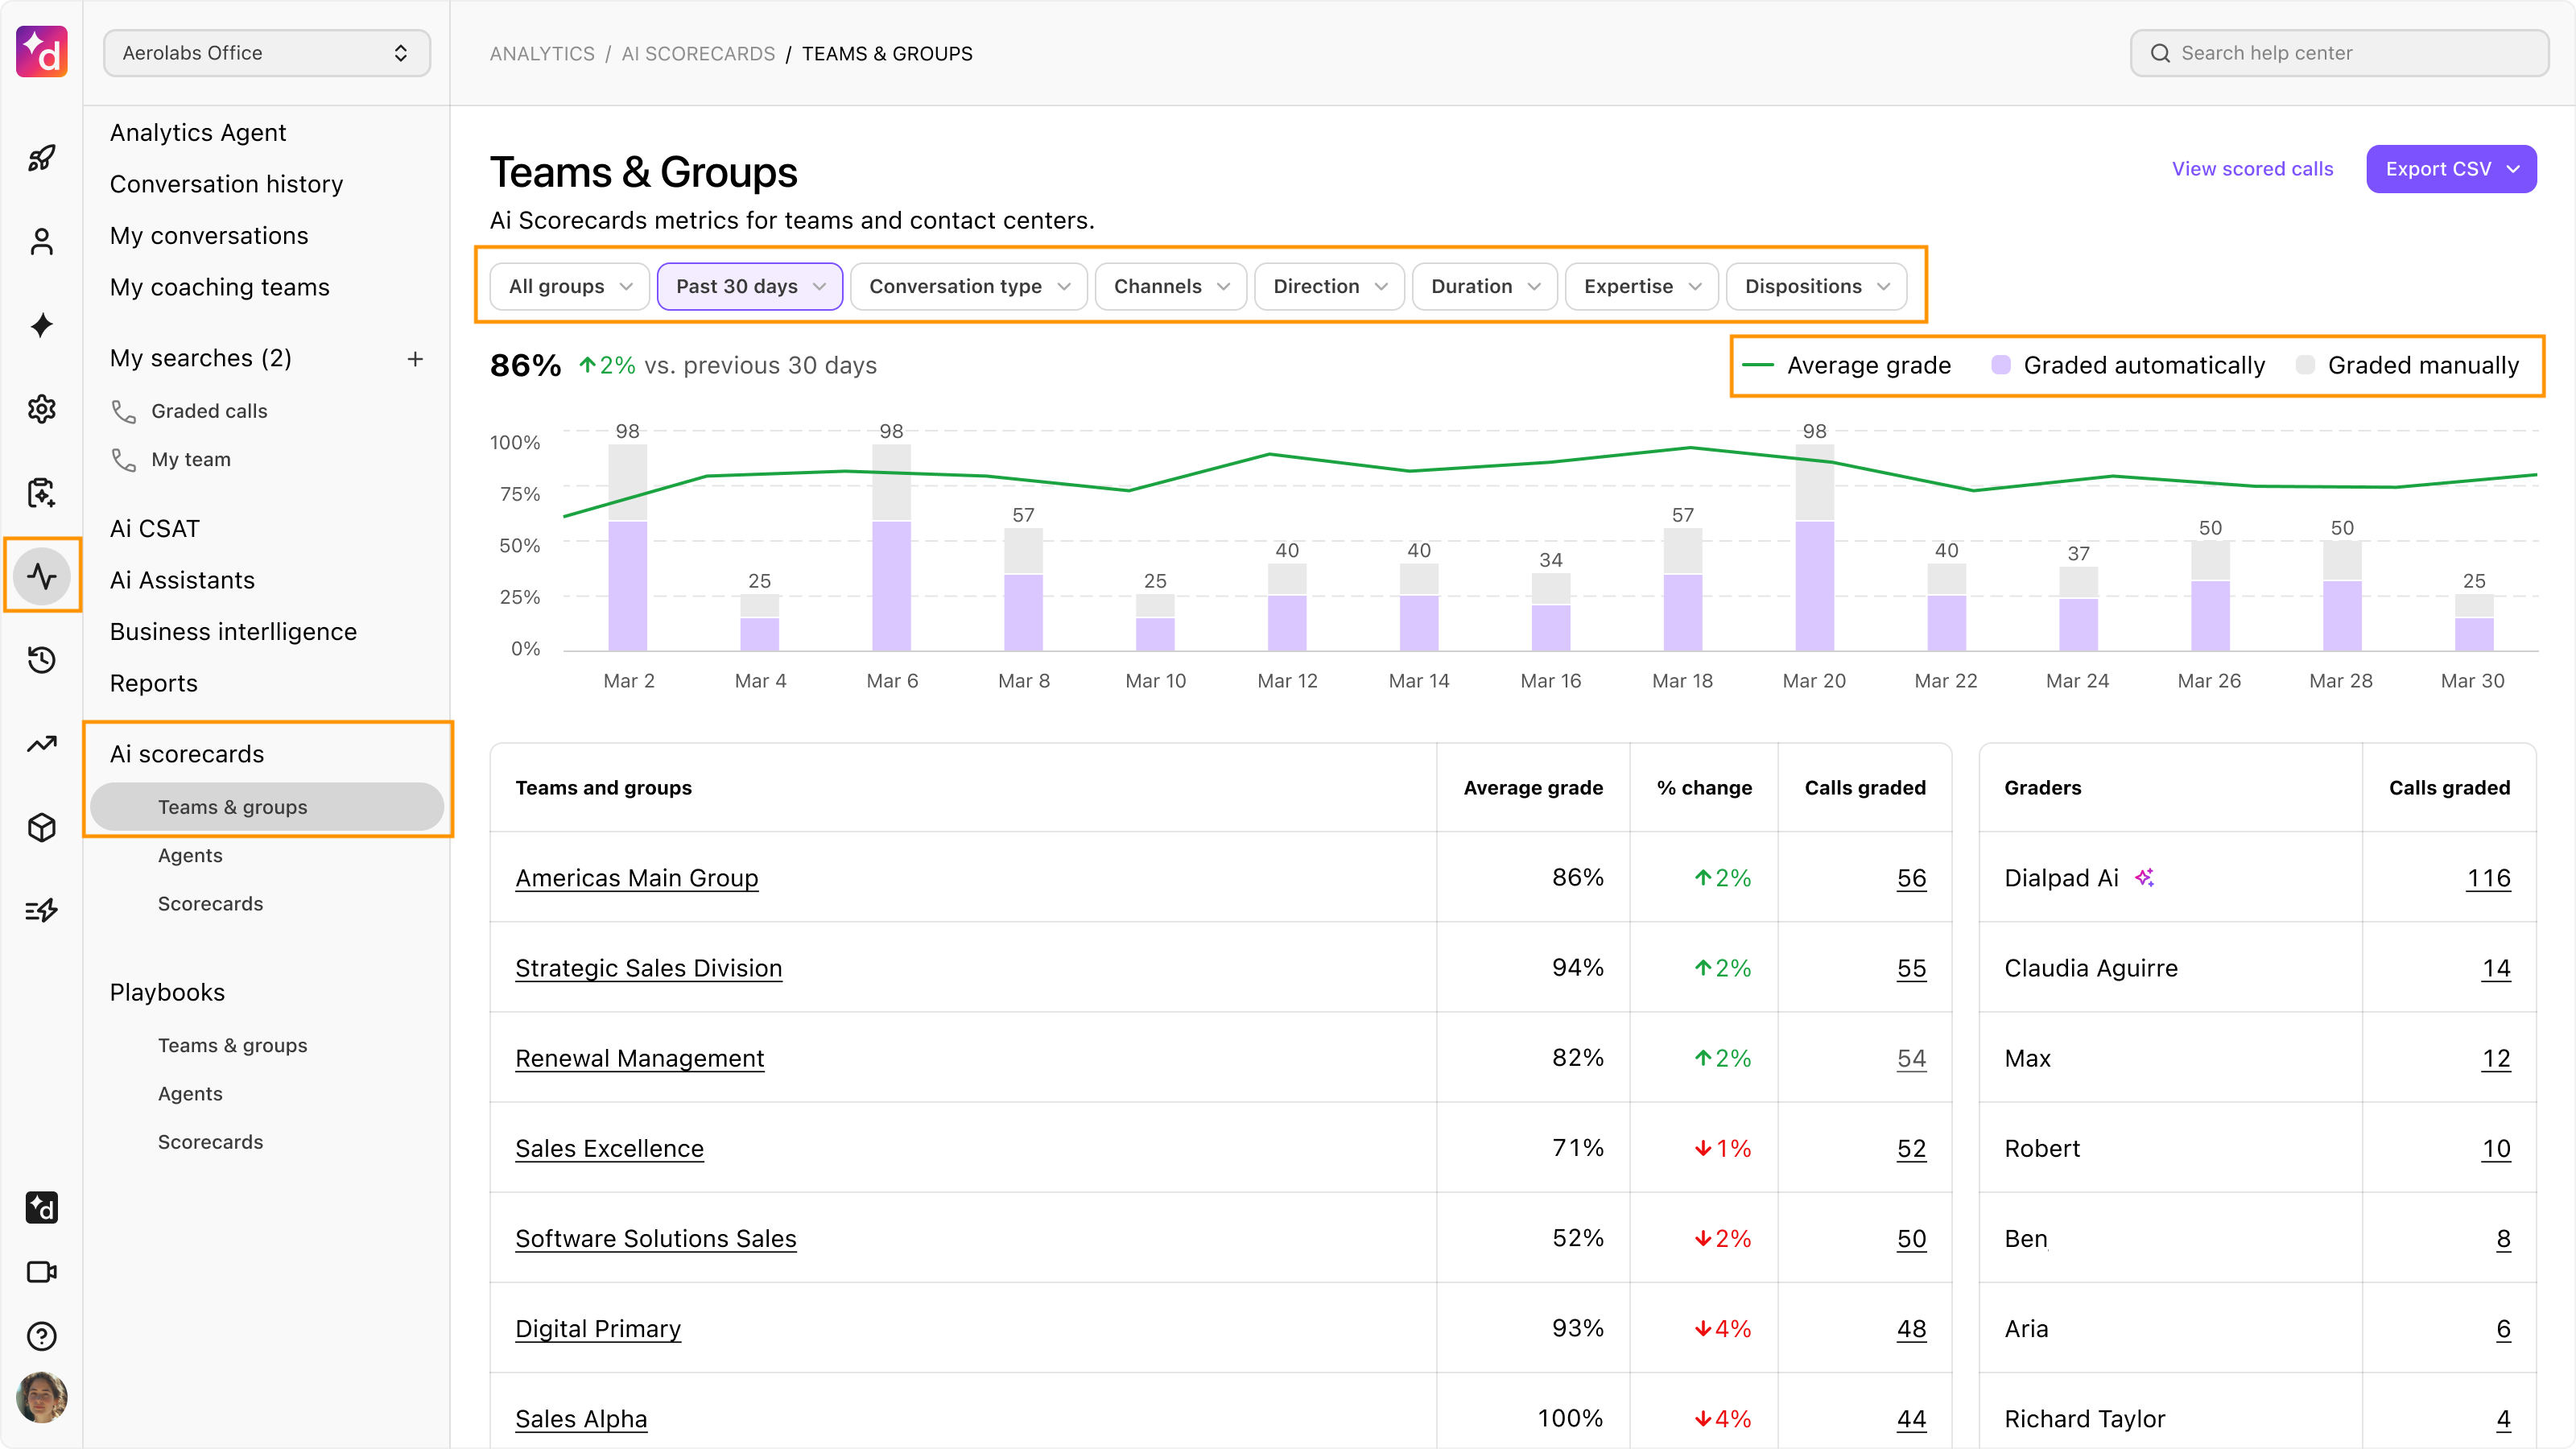
Task: Open Scorecards under Playbooks
Action: pos(210,1142)
